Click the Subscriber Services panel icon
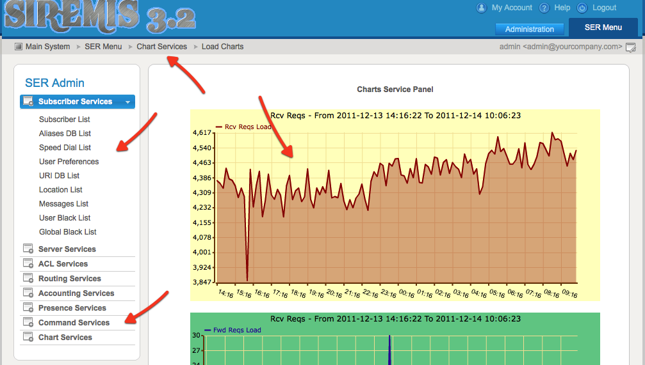645x365 pixels. pos(28,102)
